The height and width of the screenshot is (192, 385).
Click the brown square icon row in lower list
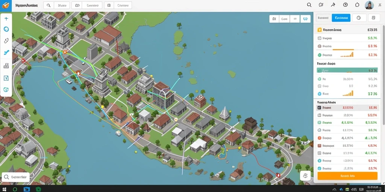click(x=347, y=145)
